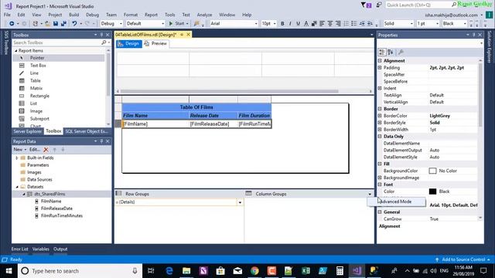The height and width of the screenshot is (278, 495).
Task: Choose Advanced Mode from popup menu
Action: point(397,202)
